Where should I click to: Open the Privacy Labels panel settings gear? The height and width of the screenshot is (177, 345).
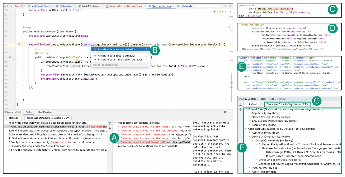point(225,112)
